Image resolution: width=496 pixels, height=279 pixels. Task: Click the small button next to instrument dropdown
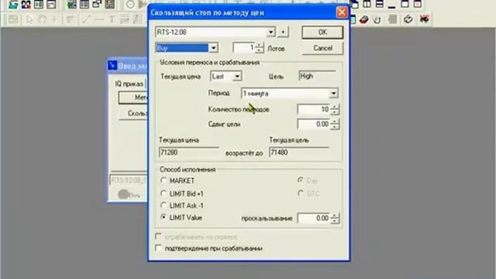pos(283,32)
